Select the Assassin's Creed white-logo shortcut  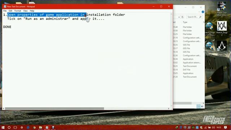click(x=222, y=48)
